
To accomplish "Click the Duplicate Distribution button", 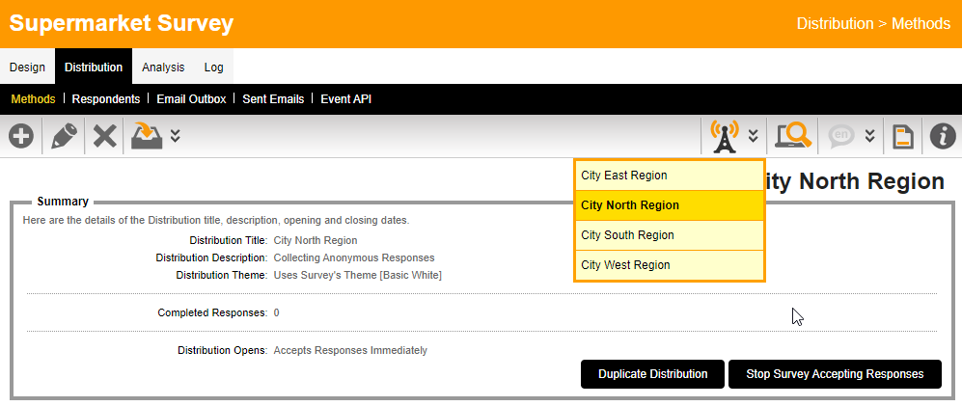I will (652, 374).
